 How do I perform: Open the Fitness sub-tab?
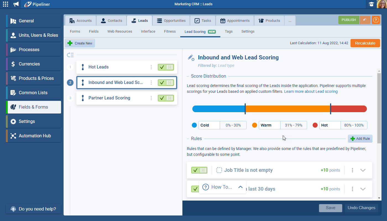(x=170, y=31)
